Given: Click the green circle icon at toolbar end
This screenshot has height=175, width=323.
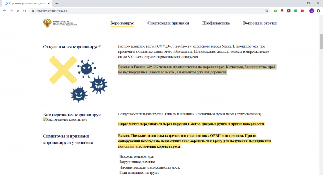Looking at the screenshot, I should tap(319, 11).
